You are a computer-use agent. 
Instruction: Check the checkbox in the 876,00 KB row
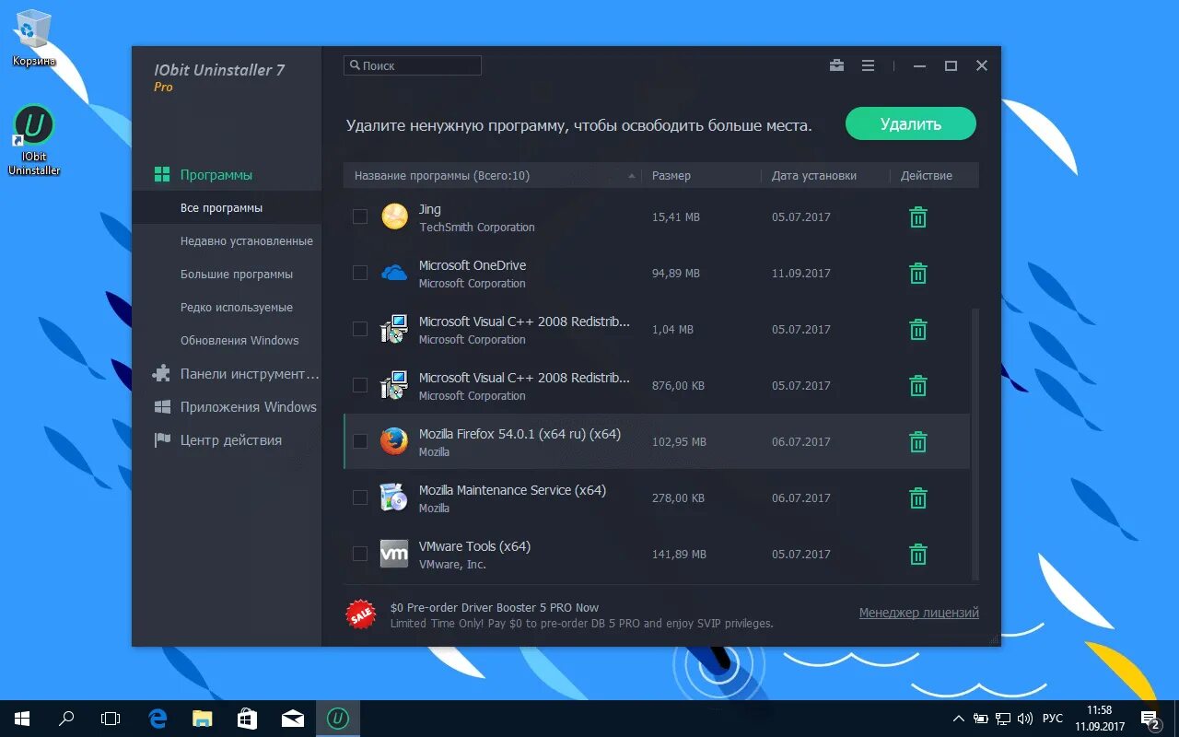(x=360, y=385)
